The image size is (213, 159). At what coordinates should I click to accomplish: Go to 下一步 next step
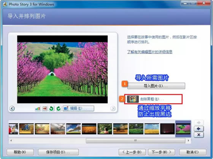(x=161, y=152)
